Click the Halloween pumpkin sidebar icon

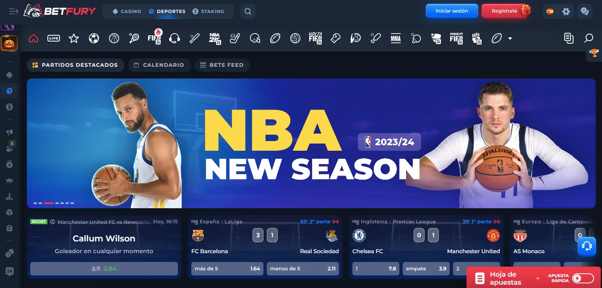[x=9, y=43]
